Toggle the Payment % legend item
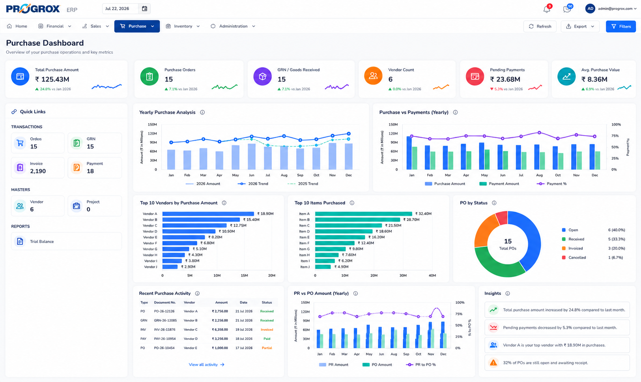 (551, 184)
